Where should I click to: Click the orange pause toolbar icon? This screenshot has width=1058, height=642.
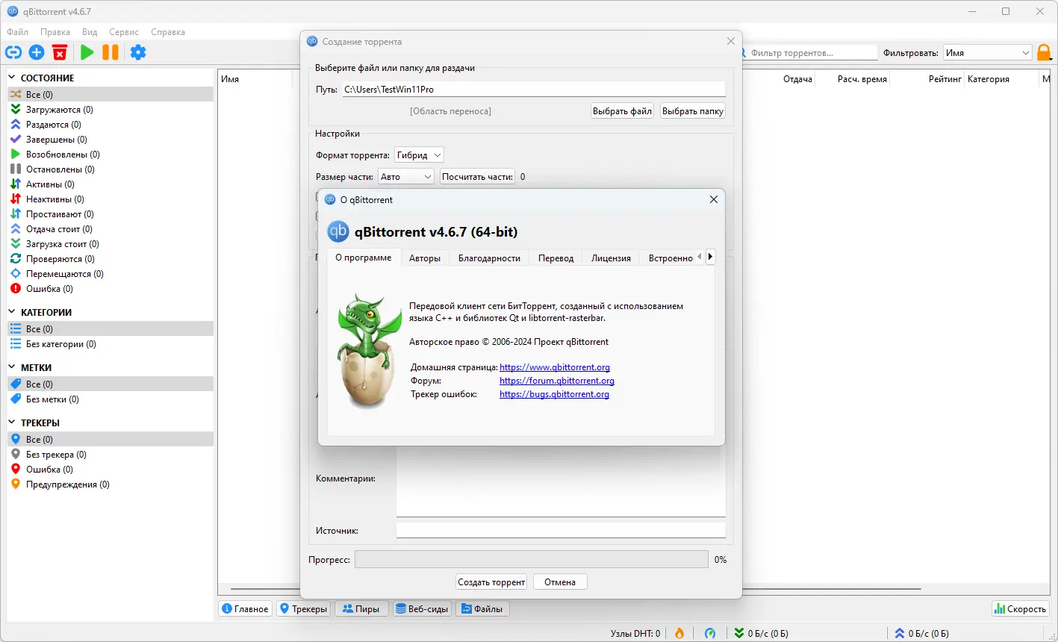tap(111, 52)
